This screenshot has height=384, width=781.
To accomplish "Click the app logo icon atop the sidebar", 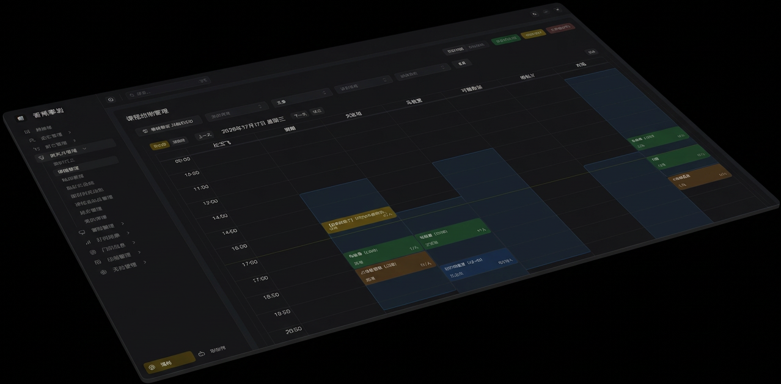I will [x=21, y=118].
